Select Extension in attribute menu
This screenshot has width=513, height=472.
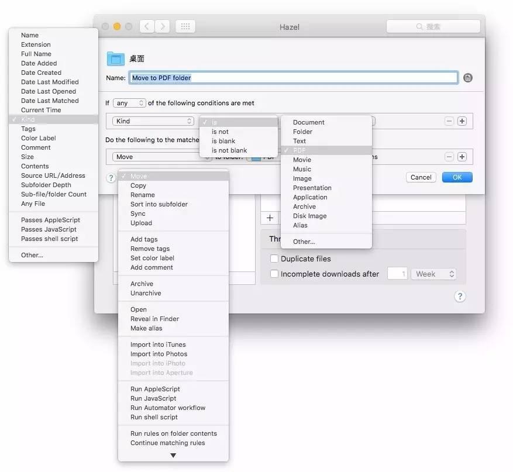click(36, 44)
